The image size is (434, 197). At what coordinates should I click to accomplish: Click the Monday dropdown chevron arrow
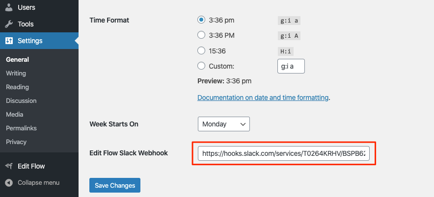click(x=243, y=124)
